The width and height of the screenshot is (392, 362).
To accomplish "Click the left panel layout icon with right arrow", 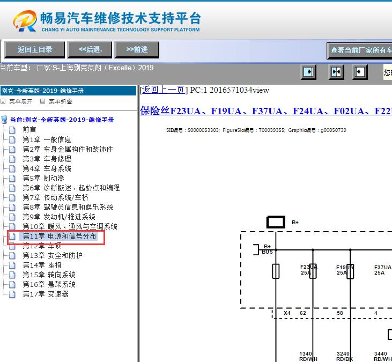I will 308,72.
